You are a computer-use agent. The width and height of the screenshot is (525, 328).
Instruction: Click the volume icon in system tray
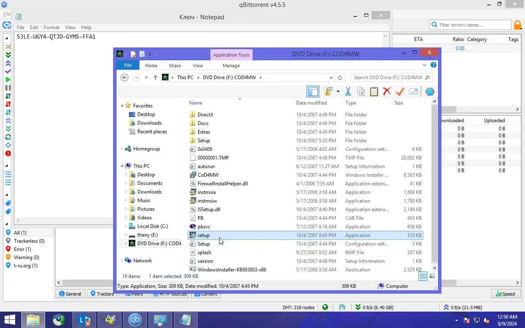[x=487, y=320]
